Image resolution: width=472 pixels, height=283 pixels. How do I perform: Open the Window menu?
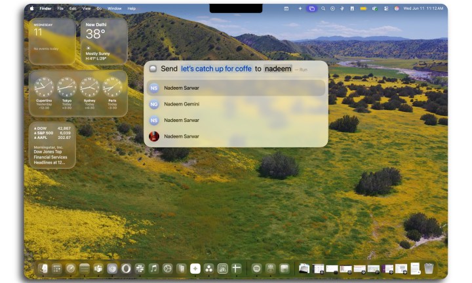coord(114,9)
